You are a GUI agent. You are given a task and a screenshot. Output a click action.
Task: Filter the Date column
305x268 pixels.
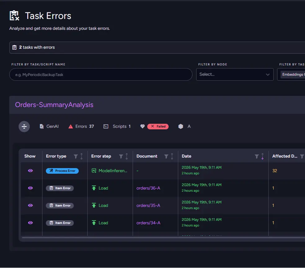tap(257, 156)
